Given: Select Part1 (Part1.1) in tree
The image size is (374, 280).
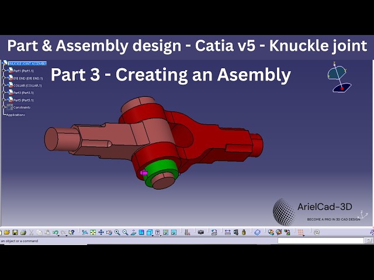Looking at the screenshot, I should coord(23,71).
